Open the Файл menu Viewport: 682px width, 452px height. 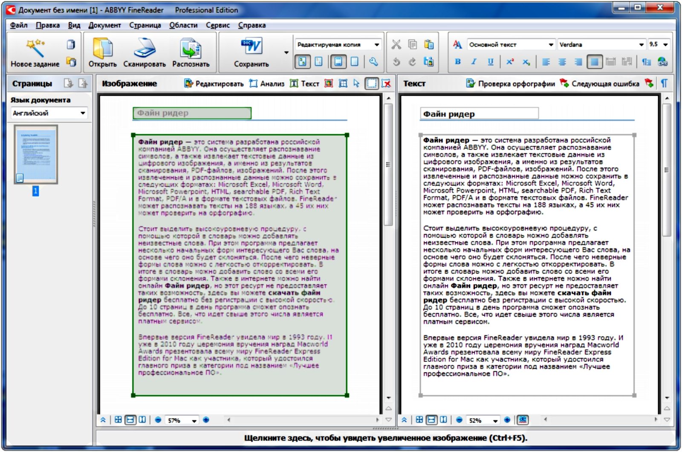point(19,25)
